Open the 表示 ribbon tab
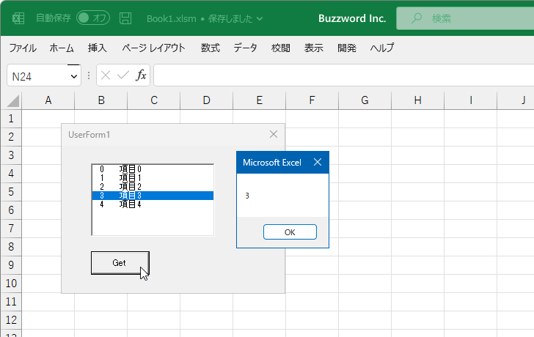This screenshot has height=337, width=534. click(x=314, y=48)
